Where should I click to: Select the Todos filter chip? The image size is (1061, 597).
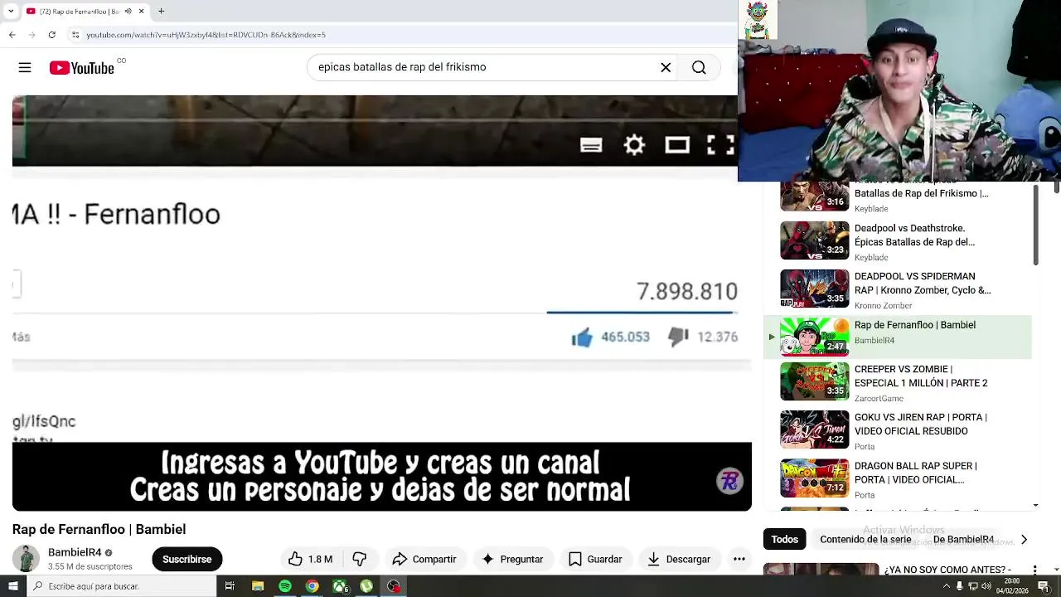tap(784, 539)
